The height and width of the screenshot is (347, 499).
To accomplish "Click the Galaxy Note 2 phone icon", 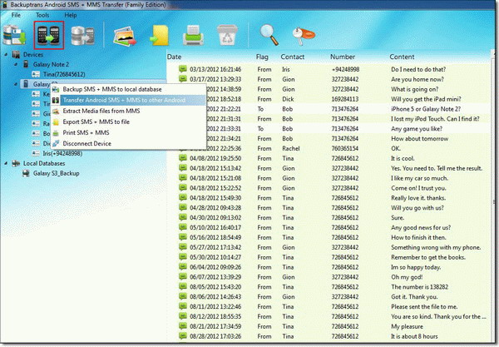I will tap(26, 65).
